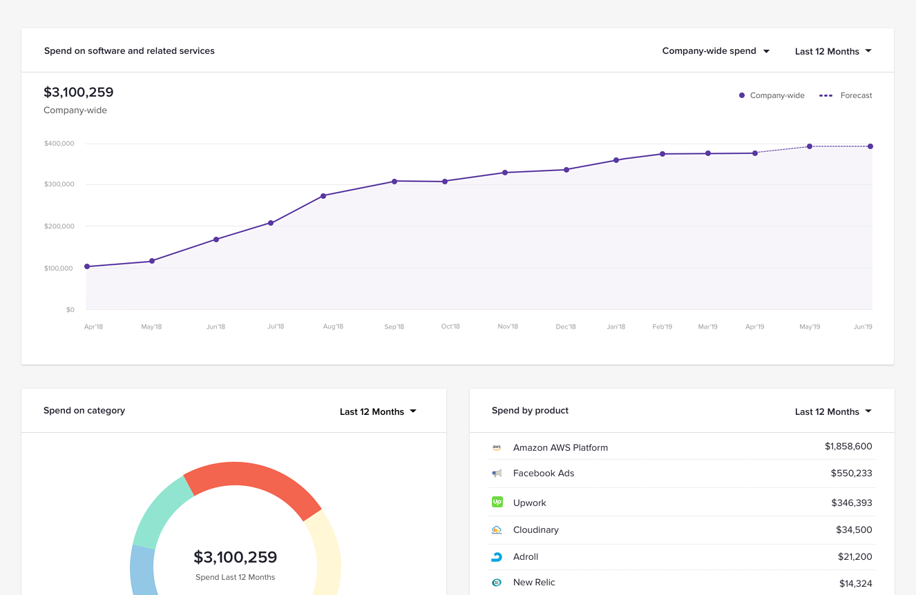916x595 pixels.
Task: Click the Jan'18 labeled data point
Action: pos(616,160)
